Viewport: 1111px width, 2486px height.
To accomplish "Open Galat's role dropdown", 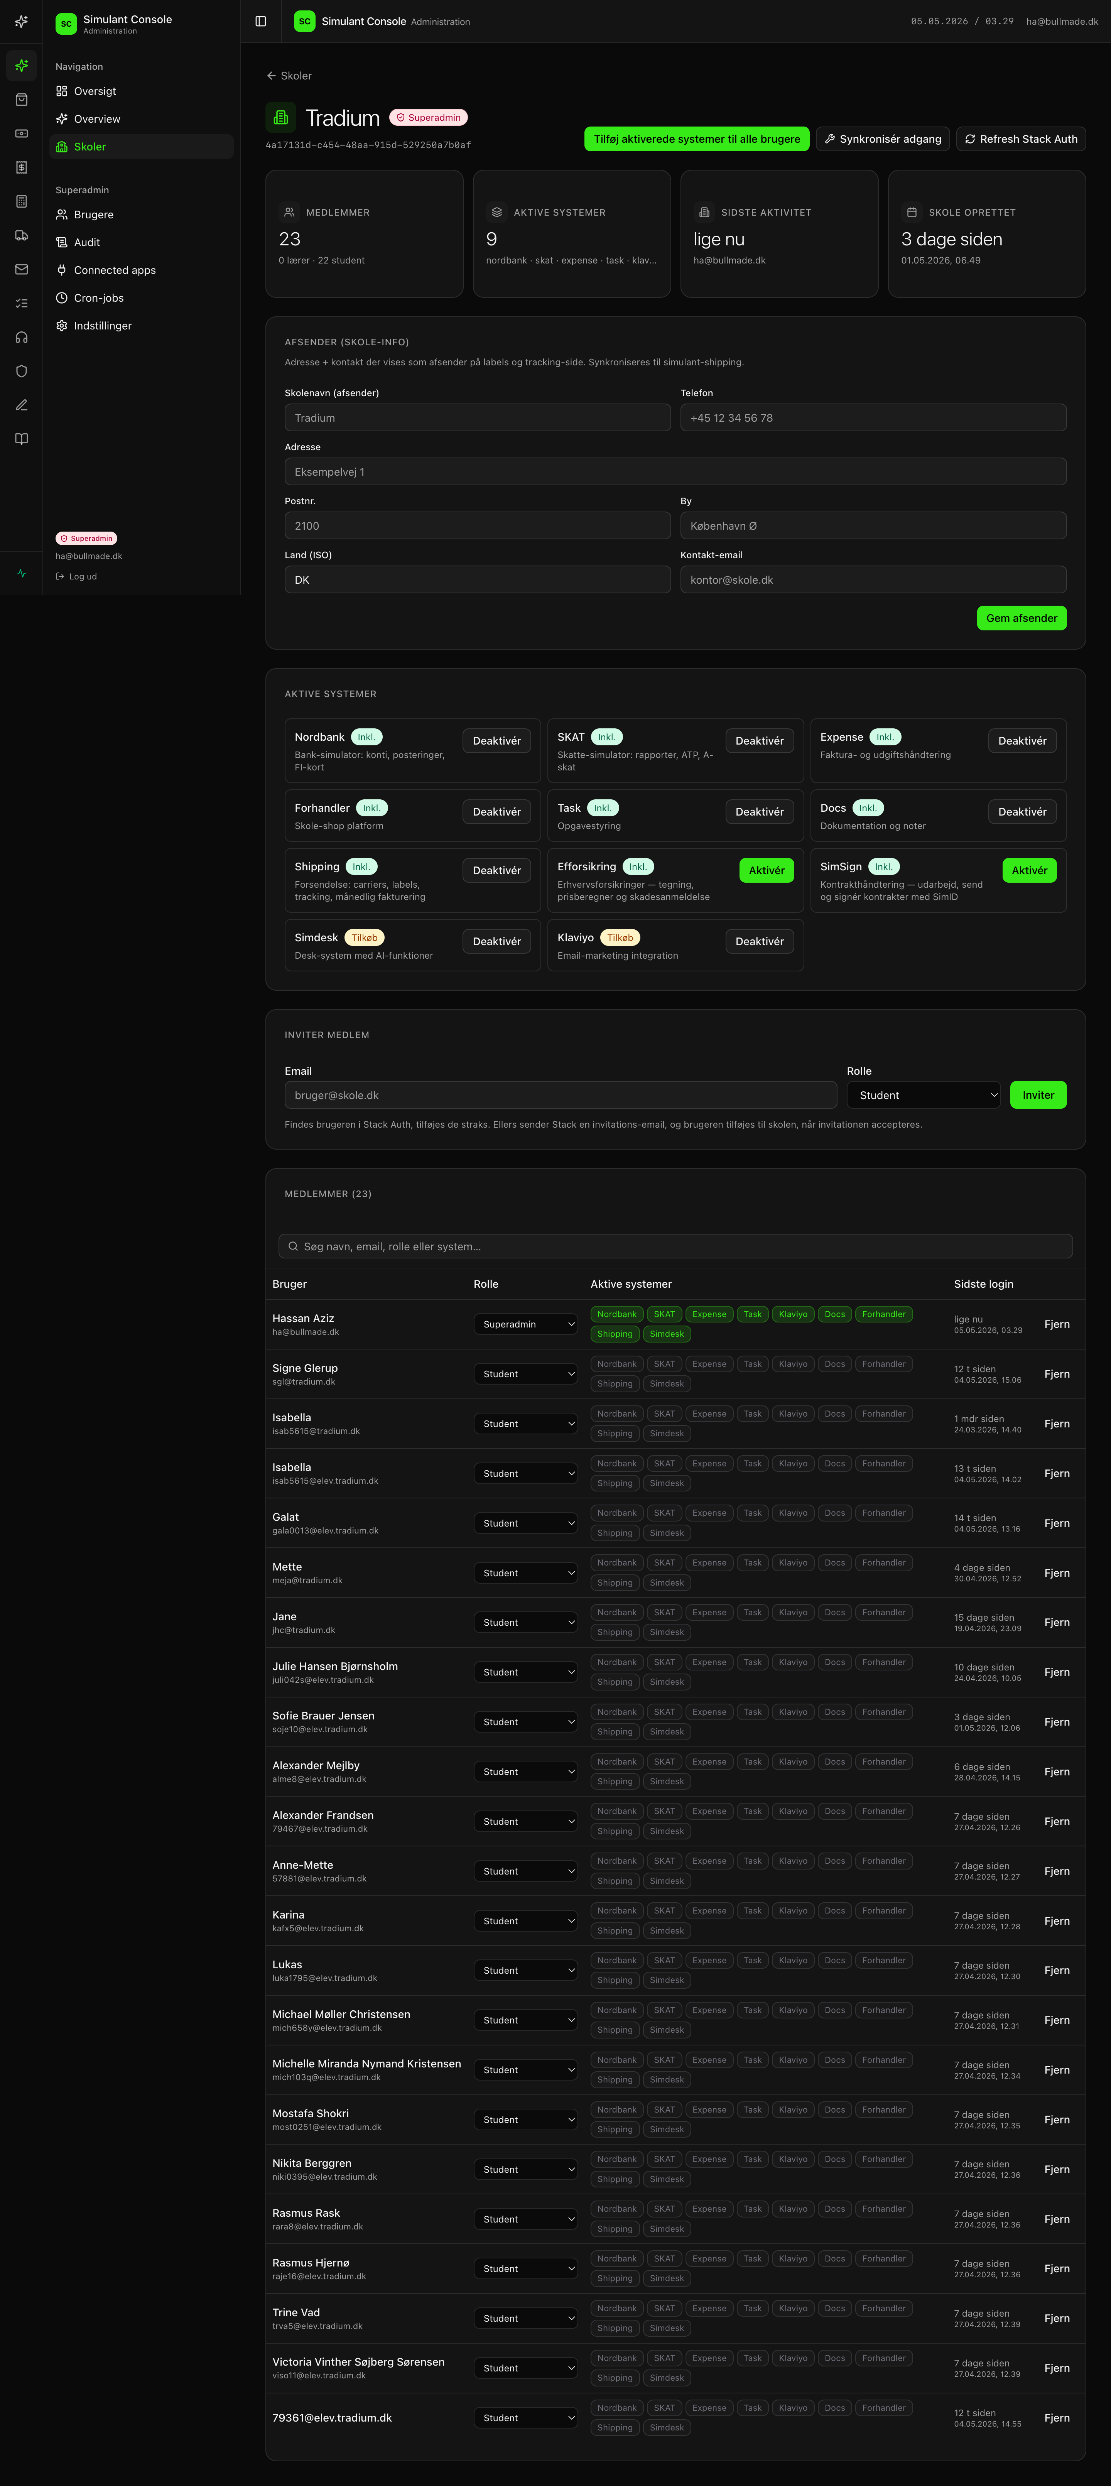I will click(x=526, y=1523).
